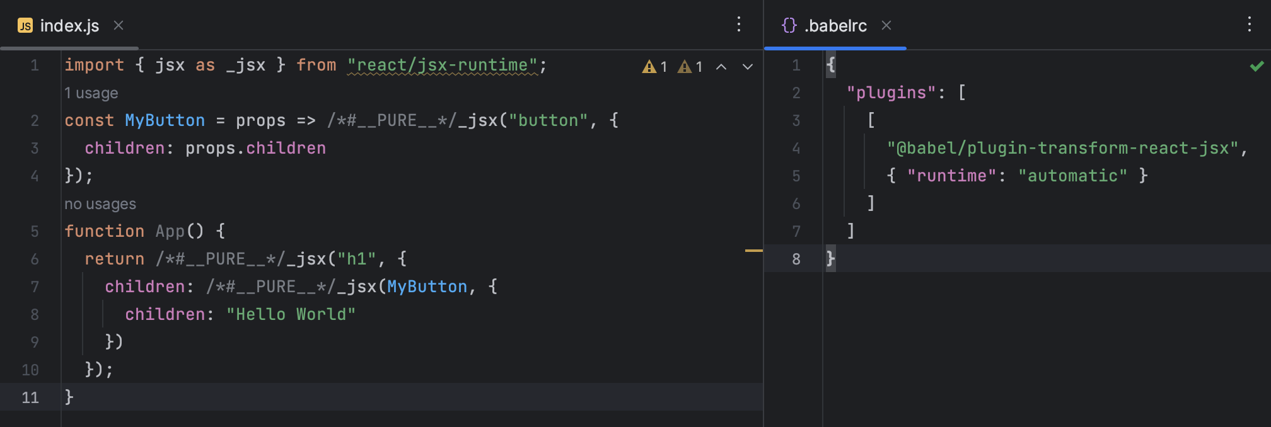
Task: Click MyButton reference inside _jsx call
Action: [427, 287]
